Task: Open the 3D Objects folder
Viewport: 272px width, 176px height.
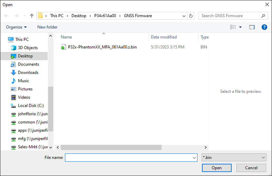Action: 28,48
